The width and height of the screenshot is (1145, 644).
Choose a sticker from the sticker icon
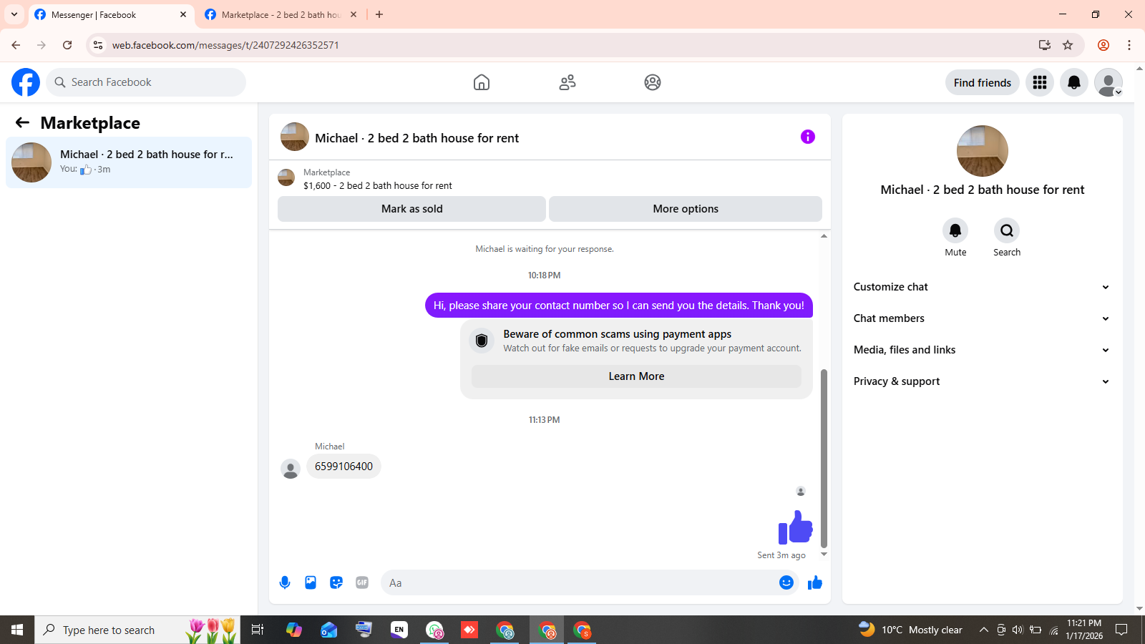point(336,582)
